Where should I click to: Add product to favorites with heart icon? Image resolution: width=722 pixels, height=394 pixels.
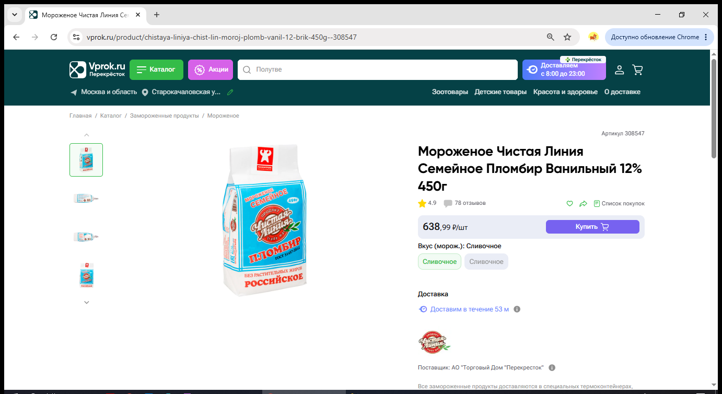(x=570, y=203)
